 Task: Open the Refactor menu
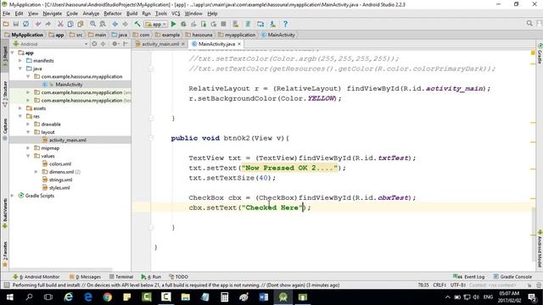click(x=113, y=14)
